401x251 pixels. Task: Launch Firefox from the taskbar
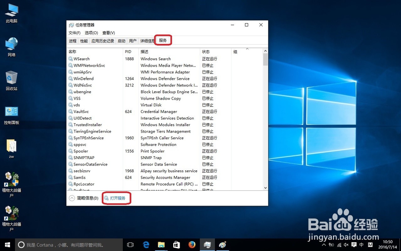pos(192,245)
